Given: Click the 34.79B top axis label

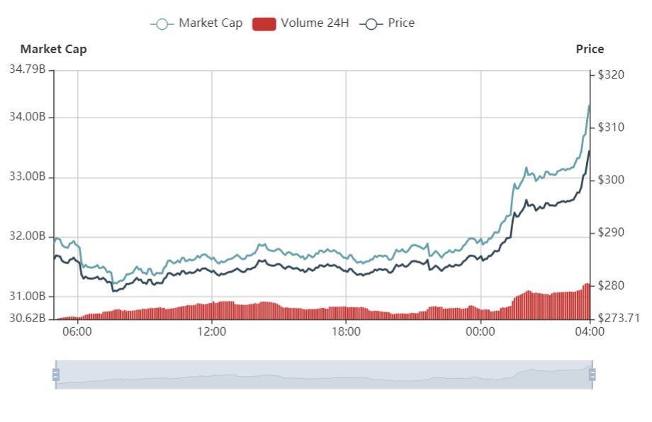Looking at the screenshot, I should click(28, 69).
